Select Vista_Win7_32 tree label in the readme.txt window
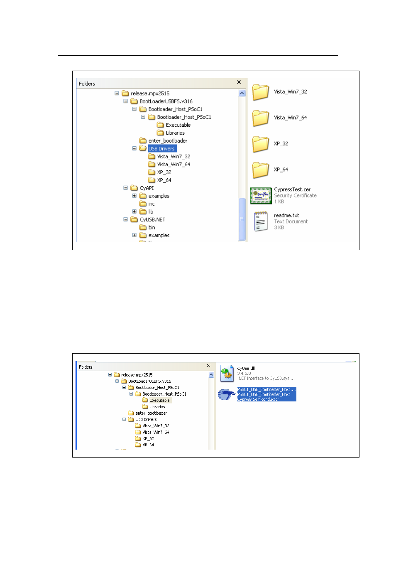This screenshot has height=561, width=396. point(174,157)
